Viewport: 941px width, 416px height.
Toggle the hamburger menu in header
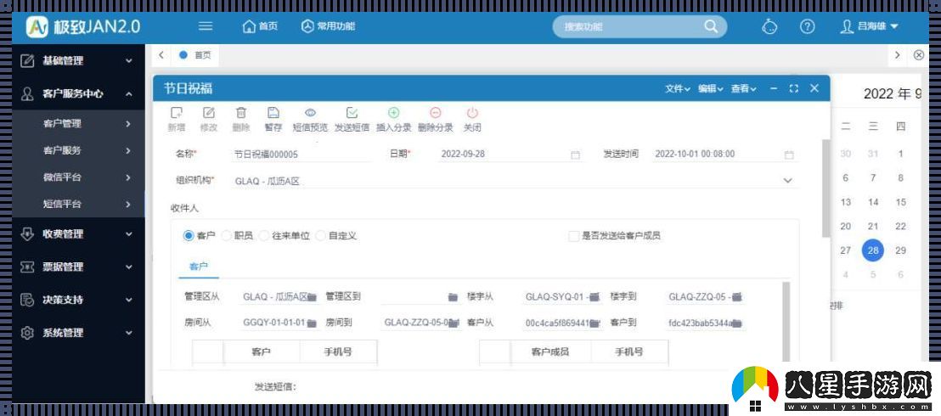206,25
